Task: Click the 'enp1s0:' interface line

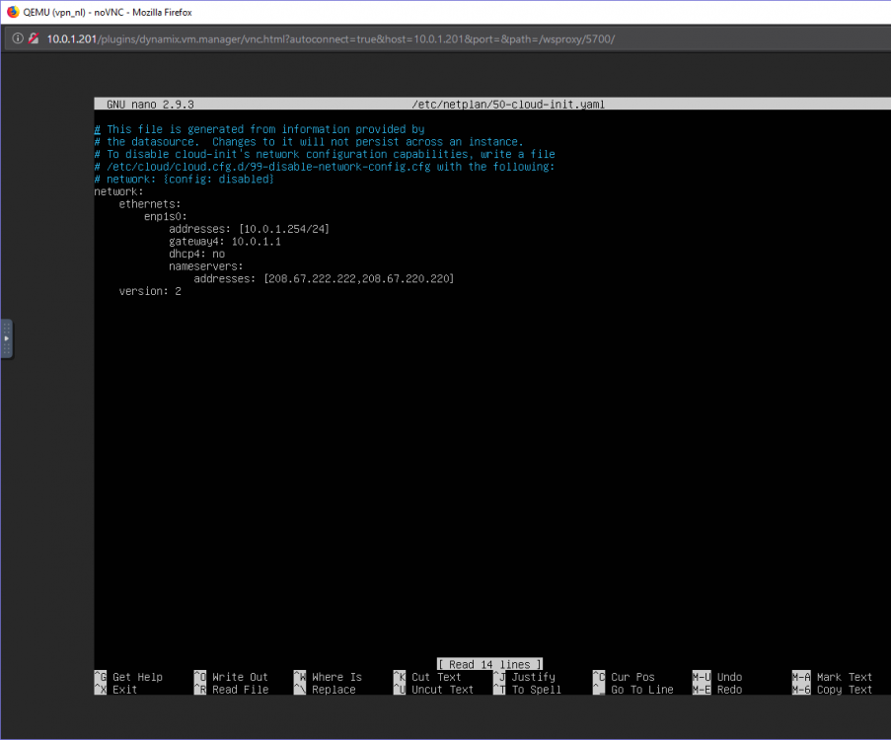Action: (x=166, y=216)
